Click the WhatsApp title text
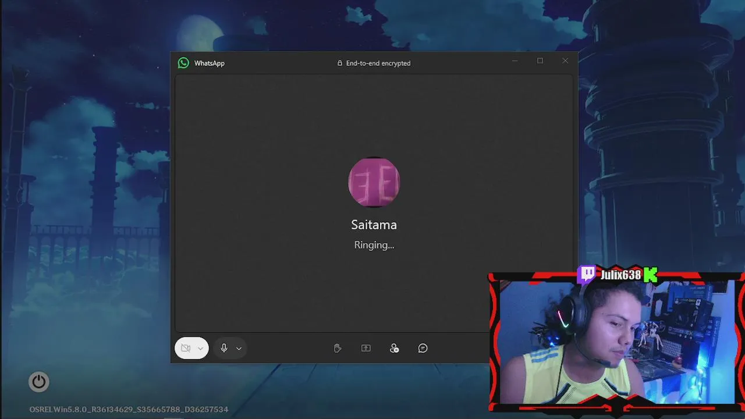This screenshot has width=745, height=419. [210, 63]
